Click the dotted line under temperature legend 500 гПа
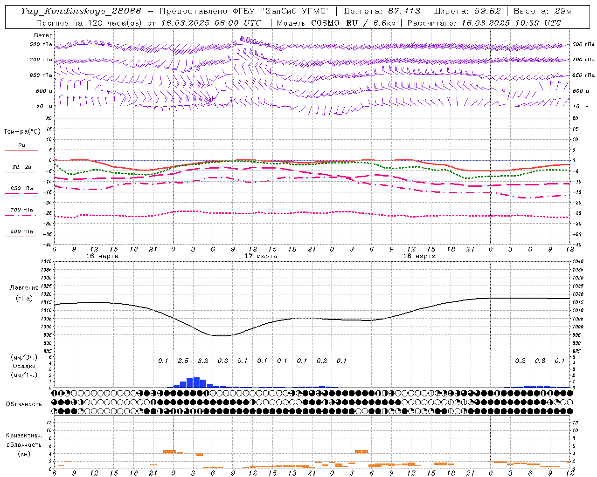This screenshot has width=597, height=477. (x=21, y=237)
